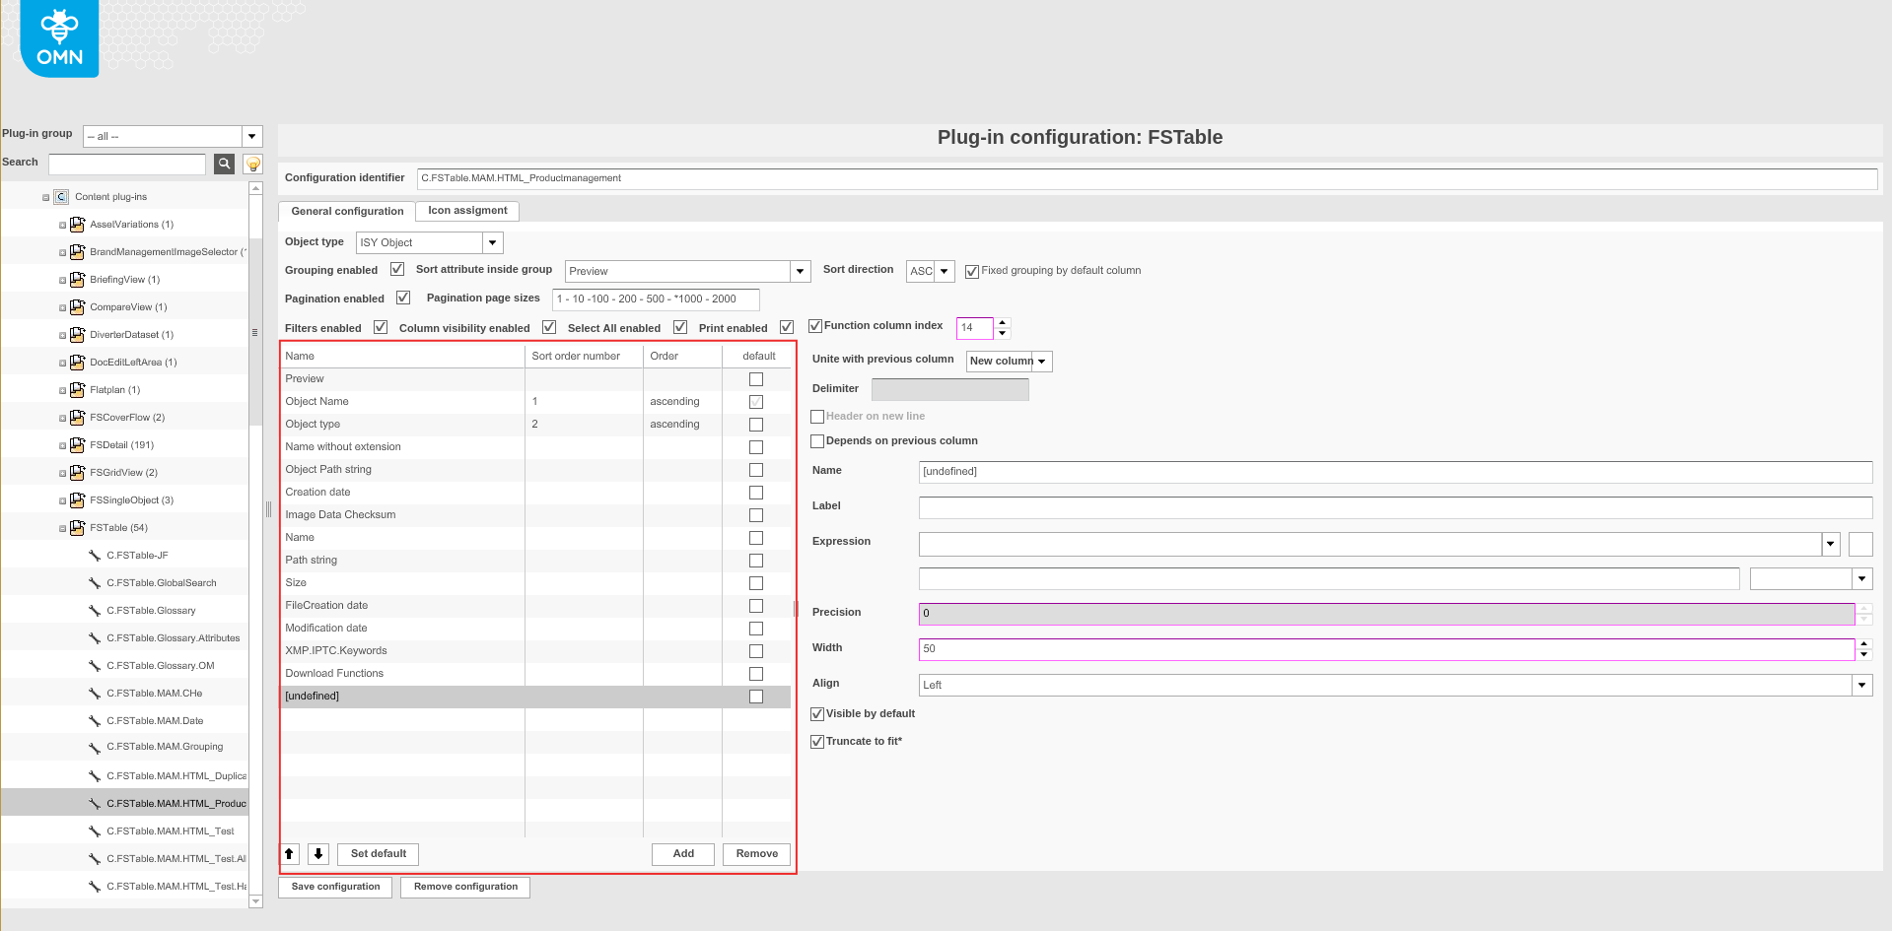The image size is (1892, 931).
Task: Click the OMN bee logo in the top-left corner
Action: point(58,37)
